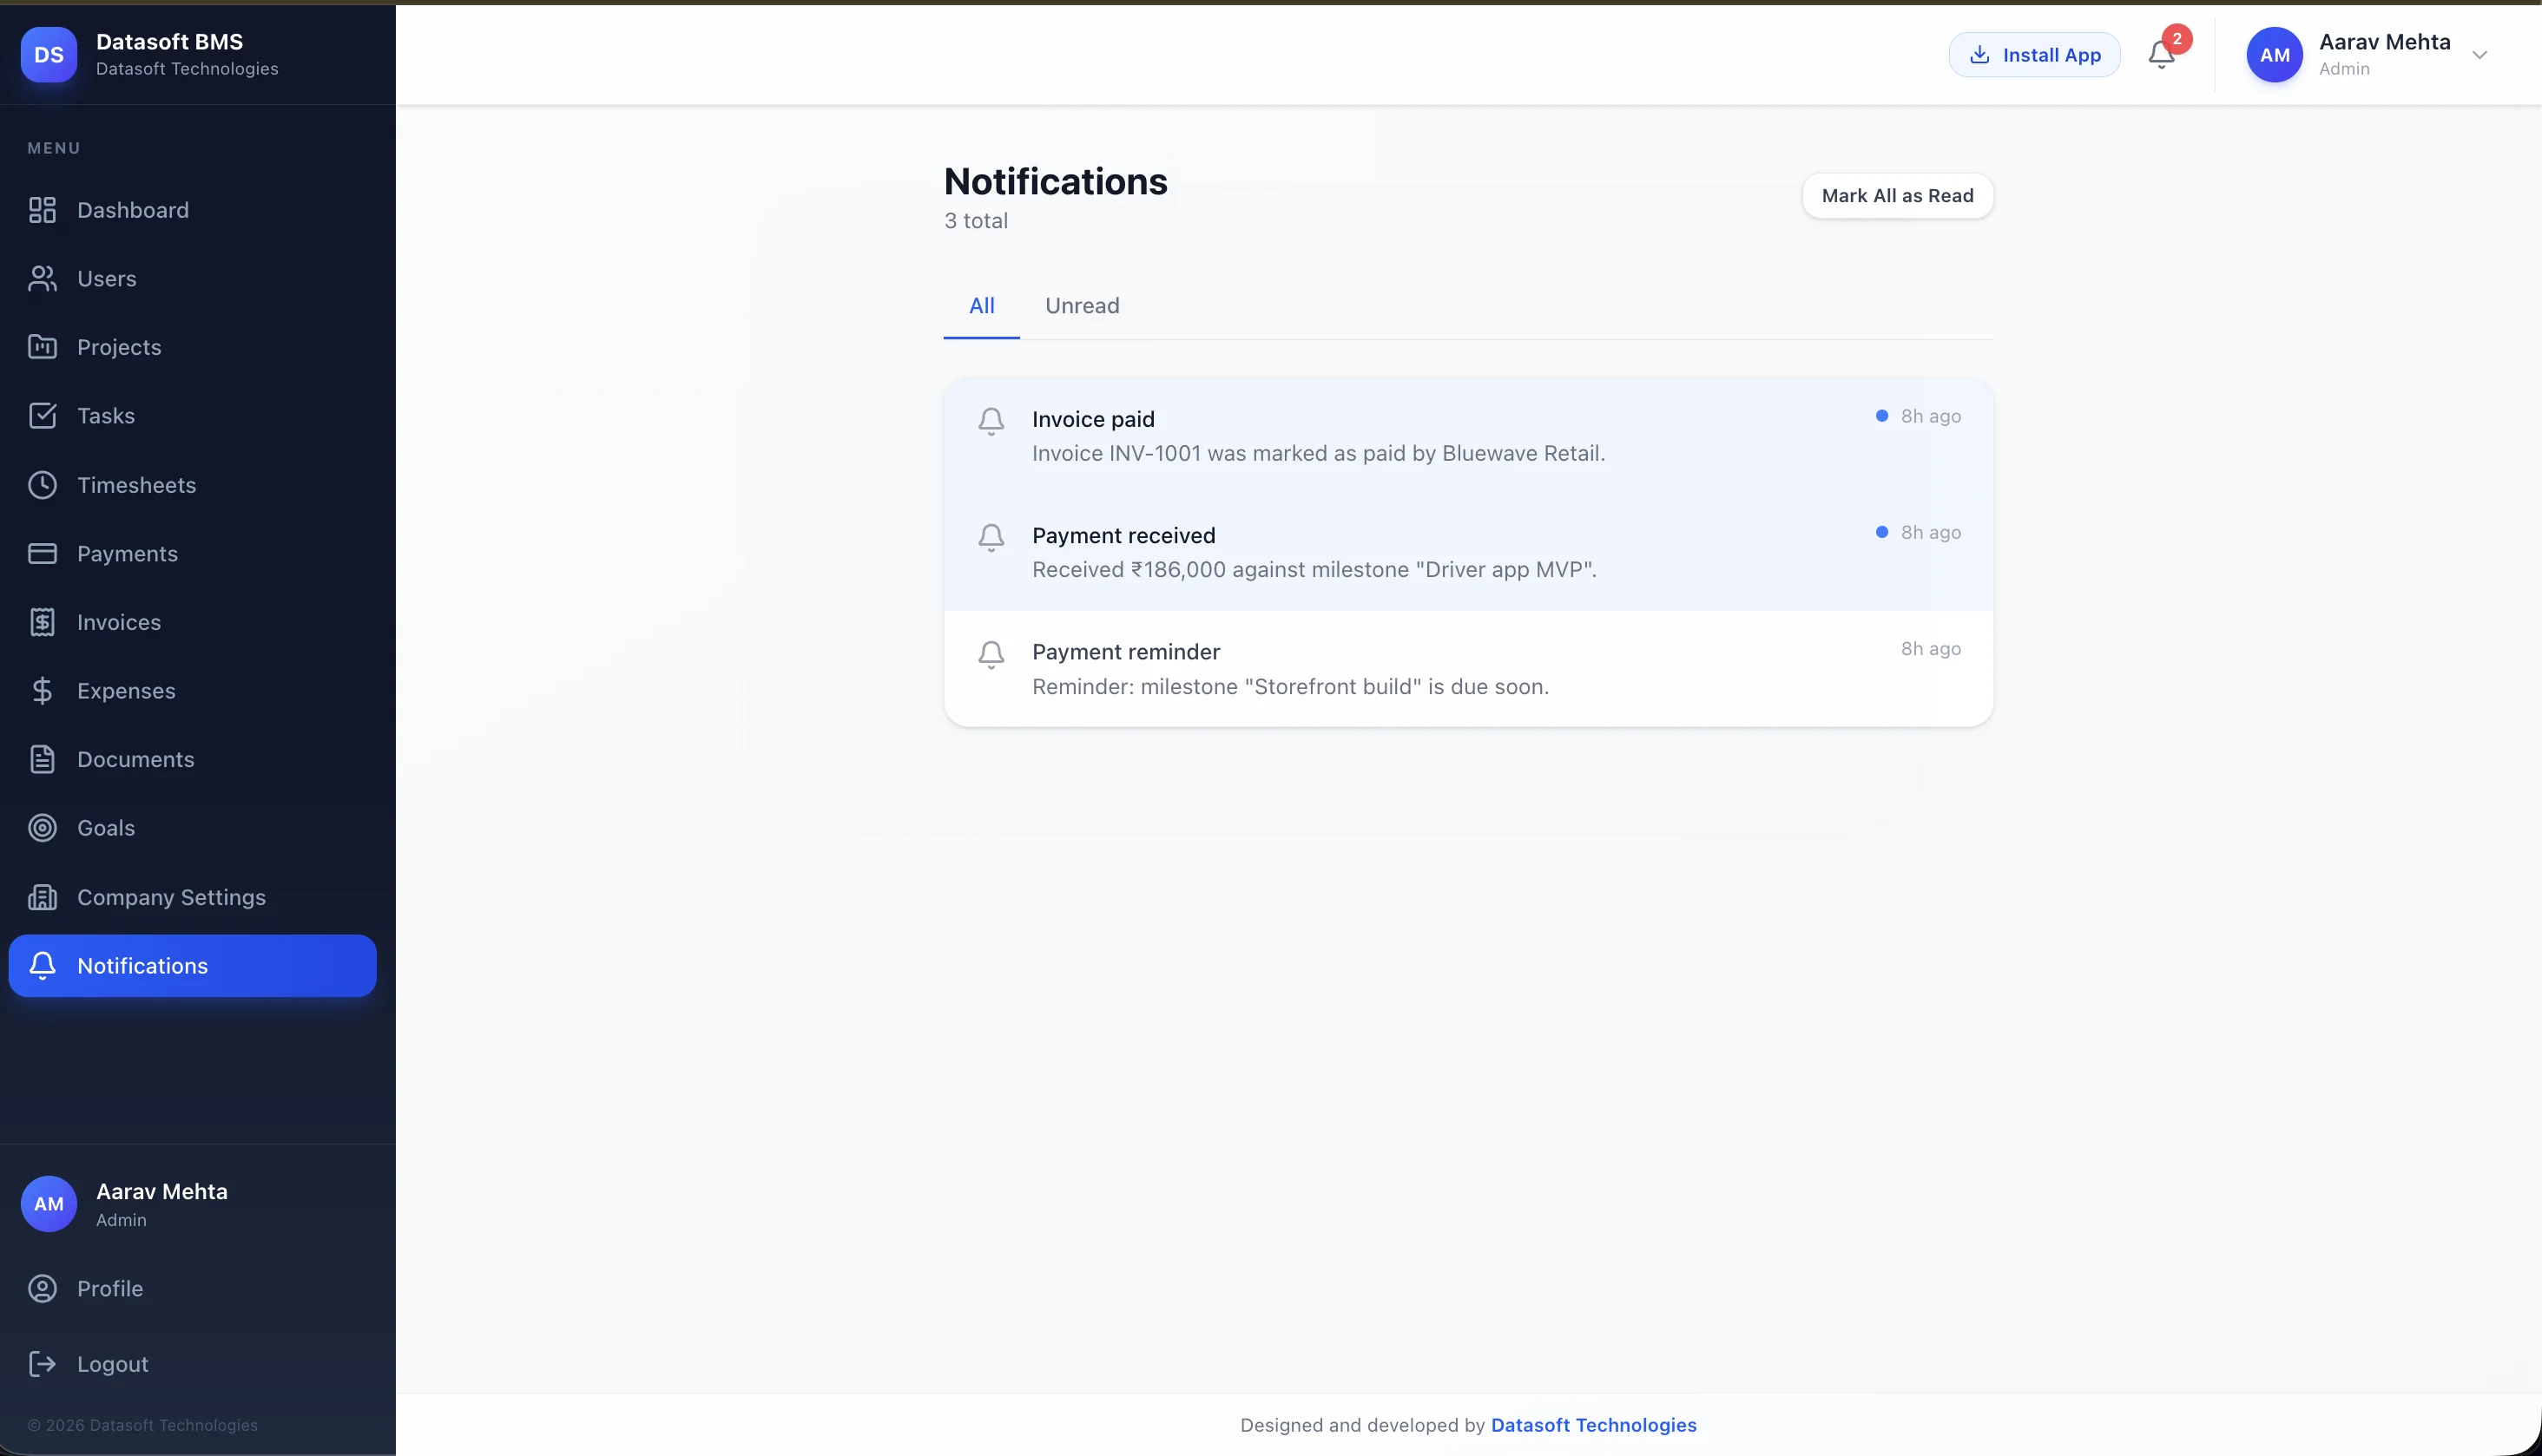Click the Tasks checkmark icon in sidebar
The width and height of the screenshot is (2542, 1456).
pyautogui.click(x=42, y=415)
